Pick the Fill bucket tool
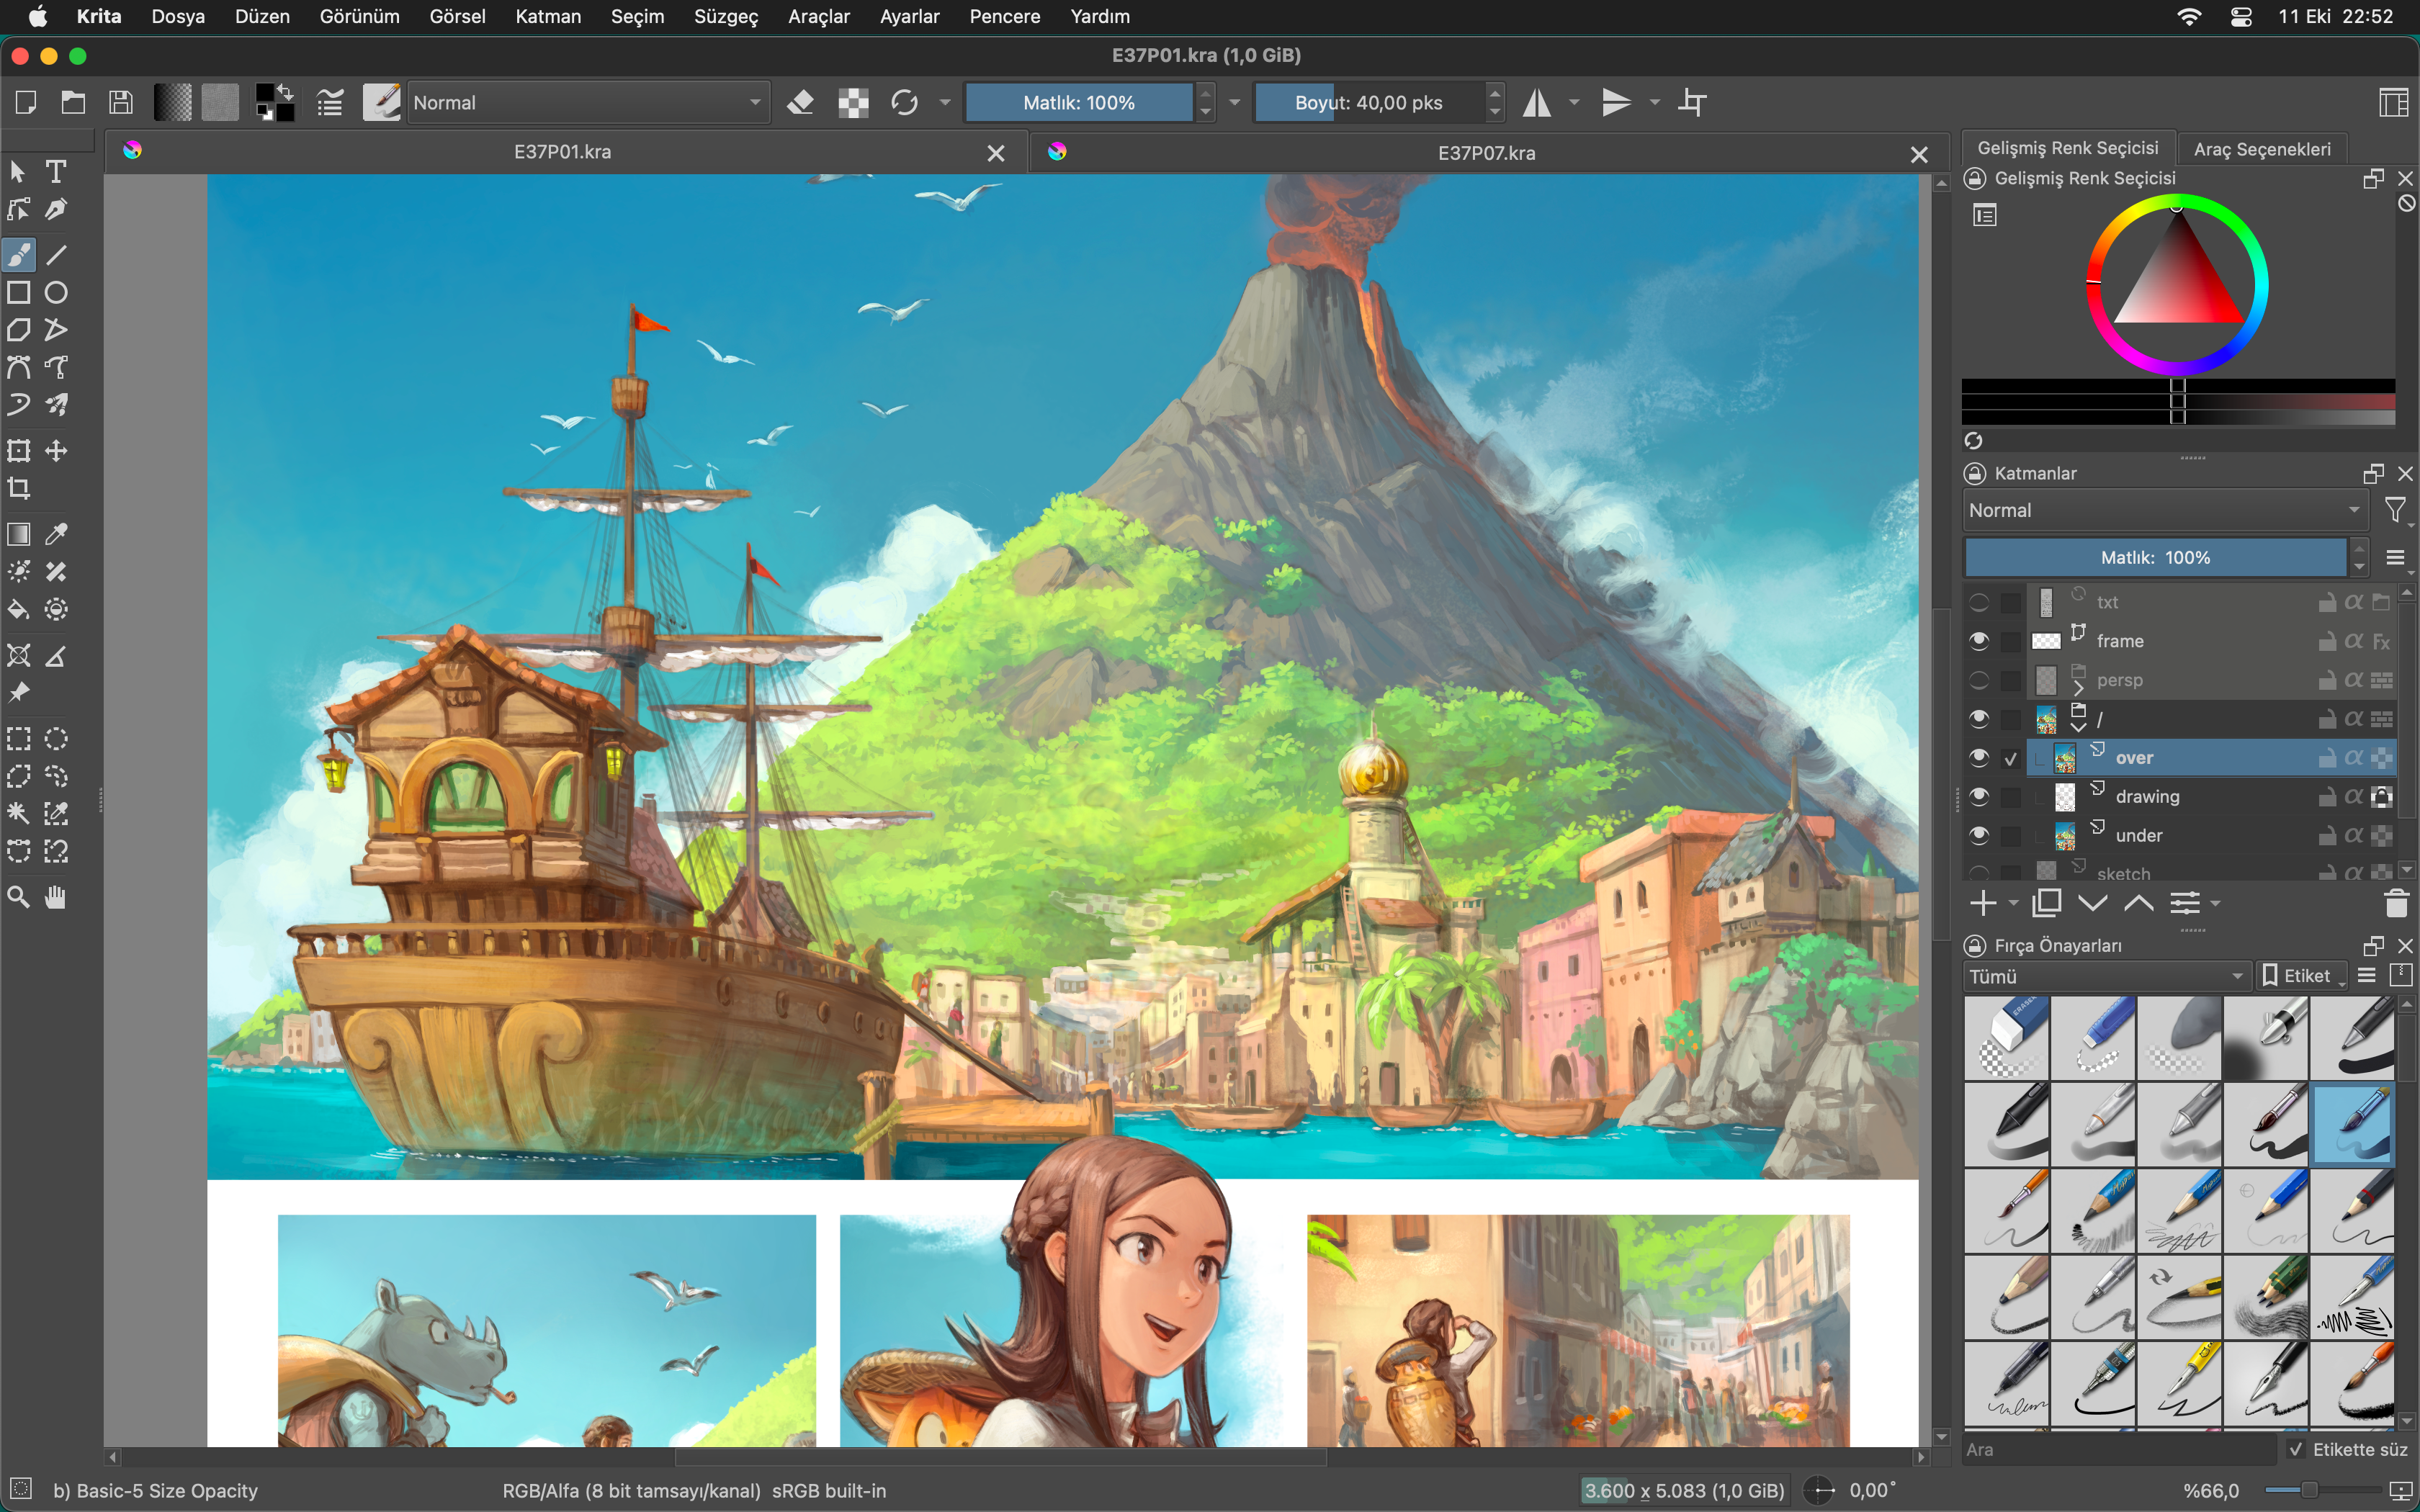 19,609
